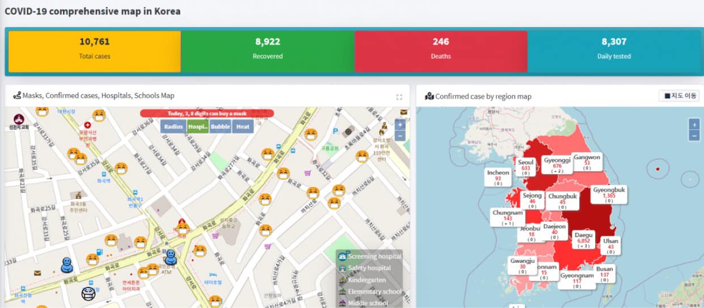
Task: Click the Shincheonji church marker icon
Action: click(18, 120)
